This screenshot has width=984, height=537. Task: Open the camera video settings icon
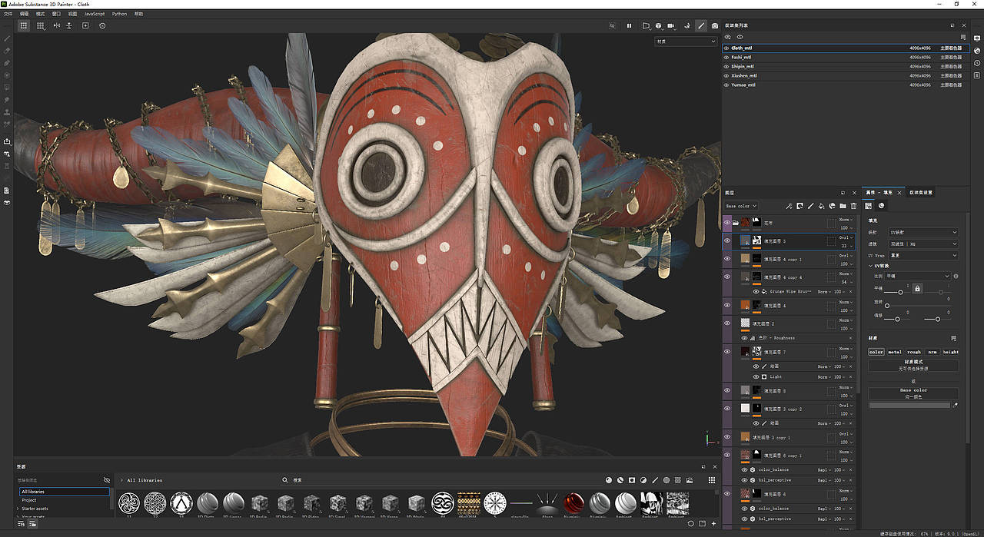click(x=671, y=25)
